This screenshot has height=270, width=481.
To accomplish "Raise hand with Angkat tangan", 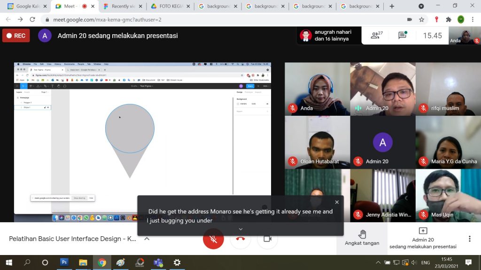I will [362, 238].
